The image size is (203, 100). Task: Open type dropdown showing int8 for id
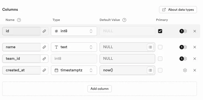coord(74,31)
